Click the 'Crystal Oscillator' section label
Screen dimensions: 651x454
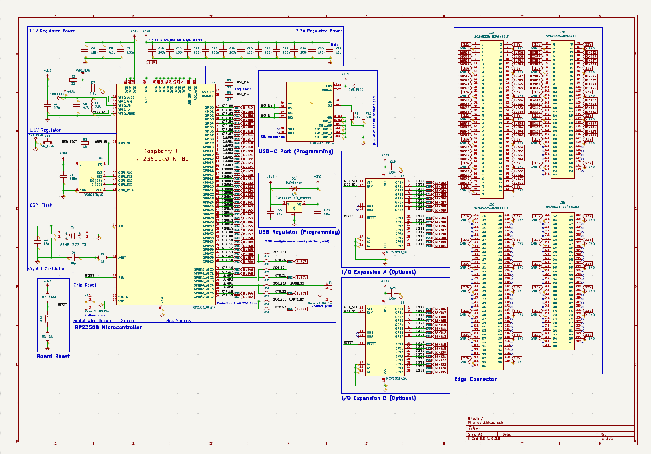(x=46, y=269)
